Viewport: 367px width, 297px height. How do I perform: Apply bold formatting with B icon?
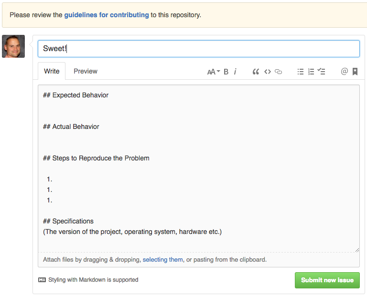pos(226,72)
